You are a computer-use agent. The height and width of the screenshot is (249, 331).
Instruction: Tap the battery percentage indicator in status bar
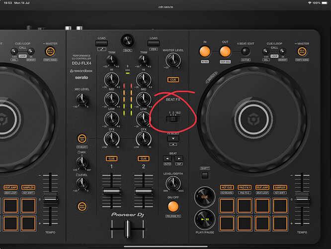316,3
